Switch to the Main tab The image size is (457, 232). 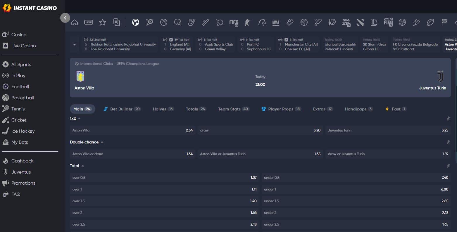click(82, 109)
